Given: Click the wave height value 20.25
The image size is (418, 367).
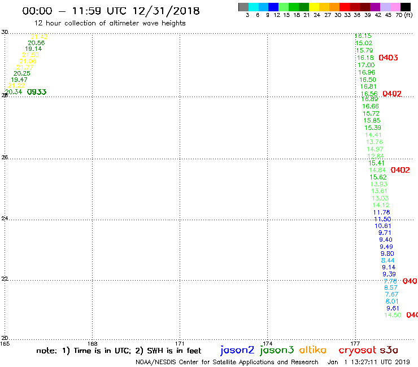Looking at the screenshot, I should tap(22, 73).
